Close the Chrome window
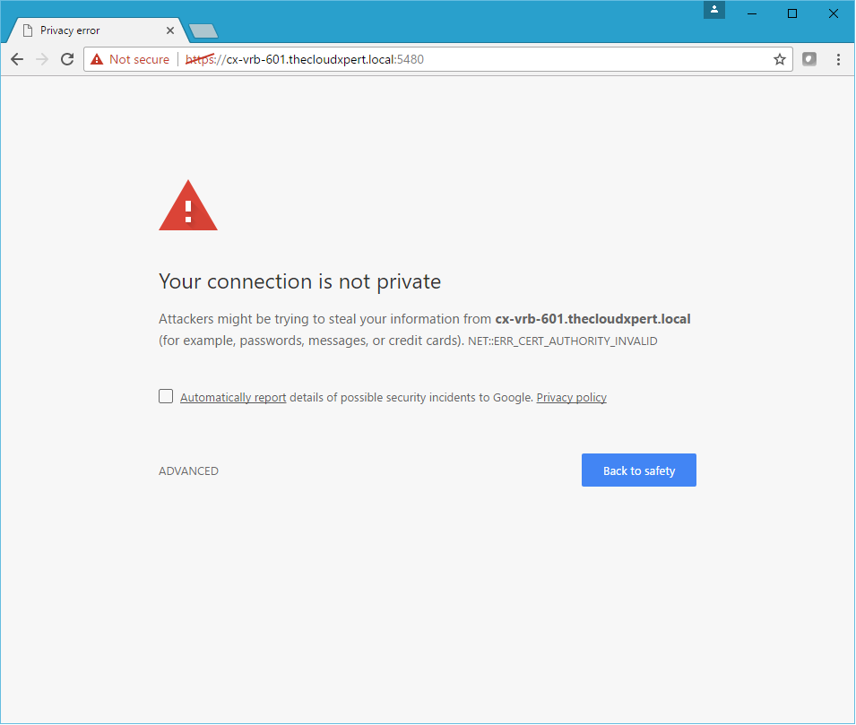This screenshot has width=856, height=725. click(x=833, y=13)
